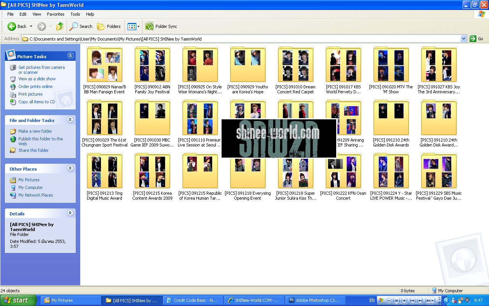Screen dimensions: 489x306
Task: Select the 091030 MBC Game IEF 2009 folder
Action: coord(152,124)
